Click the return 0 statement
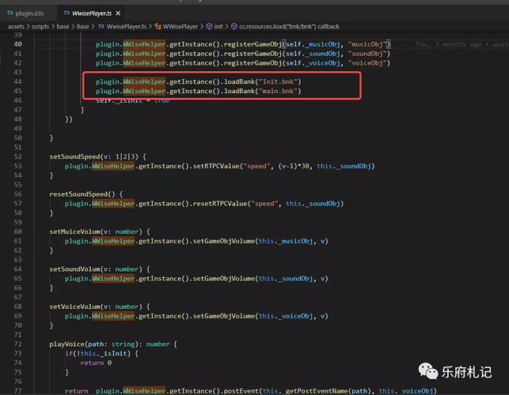The height and width of the screenshot is (395, 509). click(96, 363)
